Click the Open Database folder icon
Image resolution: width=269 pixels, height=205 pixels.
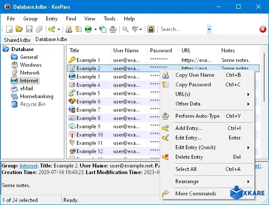click(x=19, y=29)
